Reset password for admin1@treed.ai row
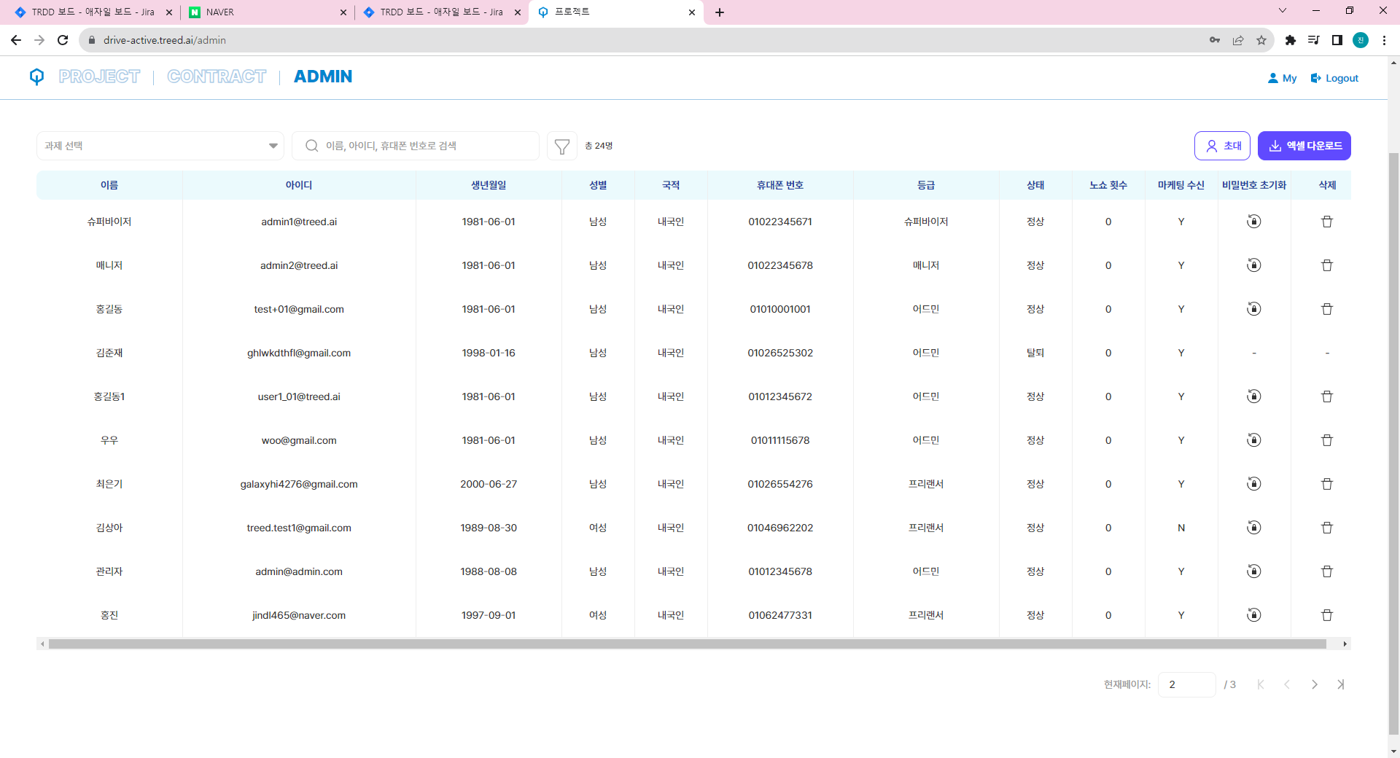The height and width of the screenshot is (758, 1400). tap(1253, 222)
